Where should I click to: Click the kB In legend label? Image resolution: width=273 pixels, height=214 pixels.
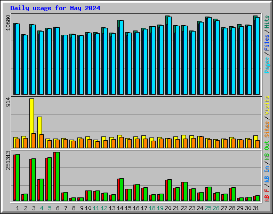[x=267, y=174]
